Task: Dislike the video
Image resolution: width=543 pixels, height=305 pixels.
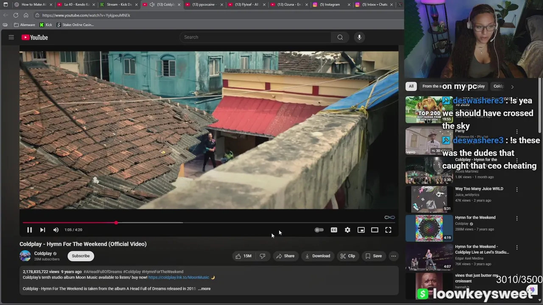Action: point(263,256)
